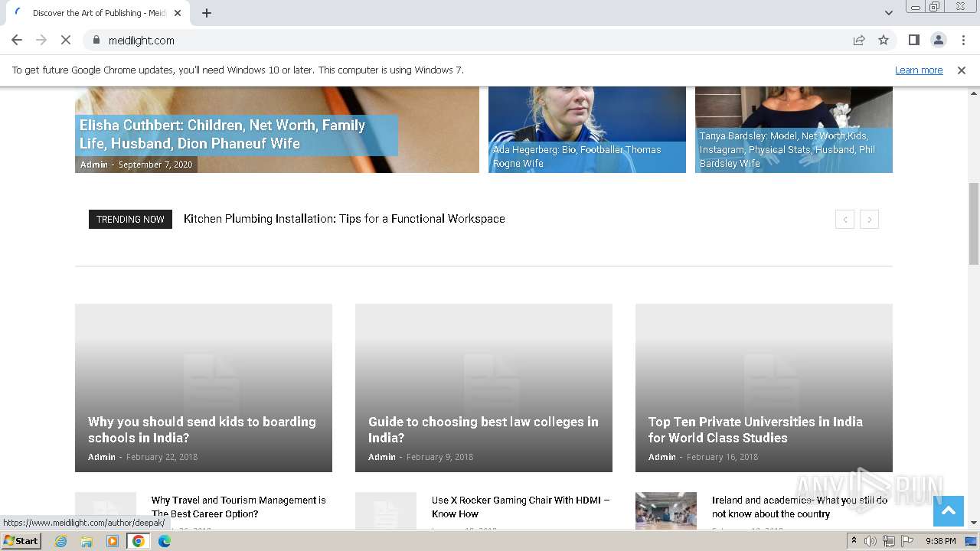Screen dimensions: 980x551
Task: Click the scrollbar up arrow
Action: click(974, 92)
